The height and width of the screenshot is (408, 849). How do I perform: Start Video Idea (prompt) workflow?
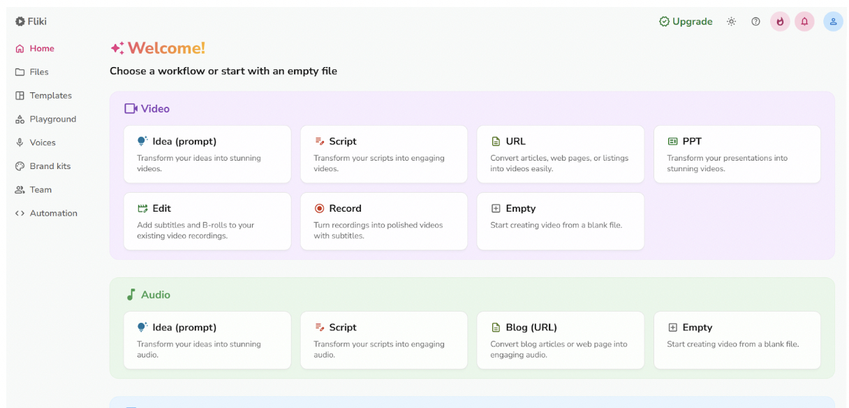[207, 154]
